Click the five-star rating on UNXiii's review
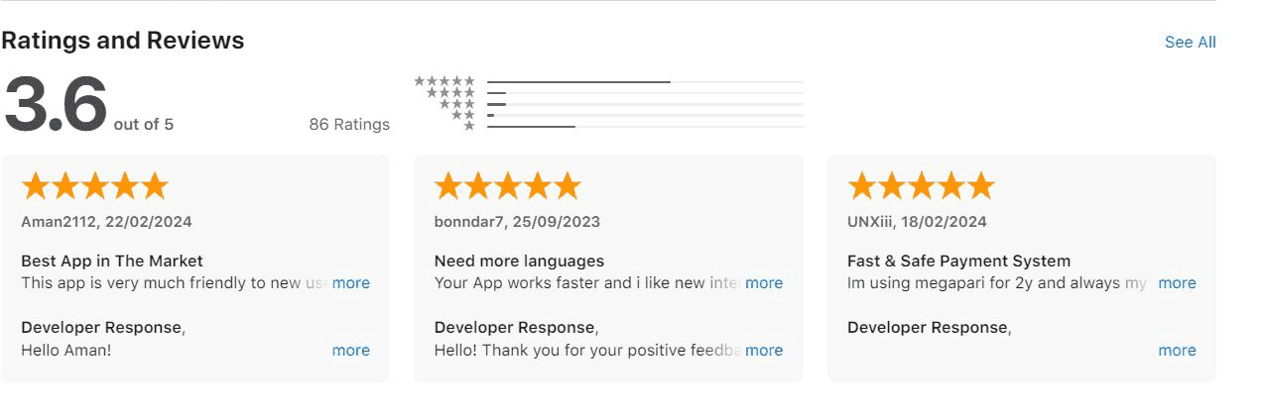This screenshot has height=417, width=1264. (x=921, y=186)
